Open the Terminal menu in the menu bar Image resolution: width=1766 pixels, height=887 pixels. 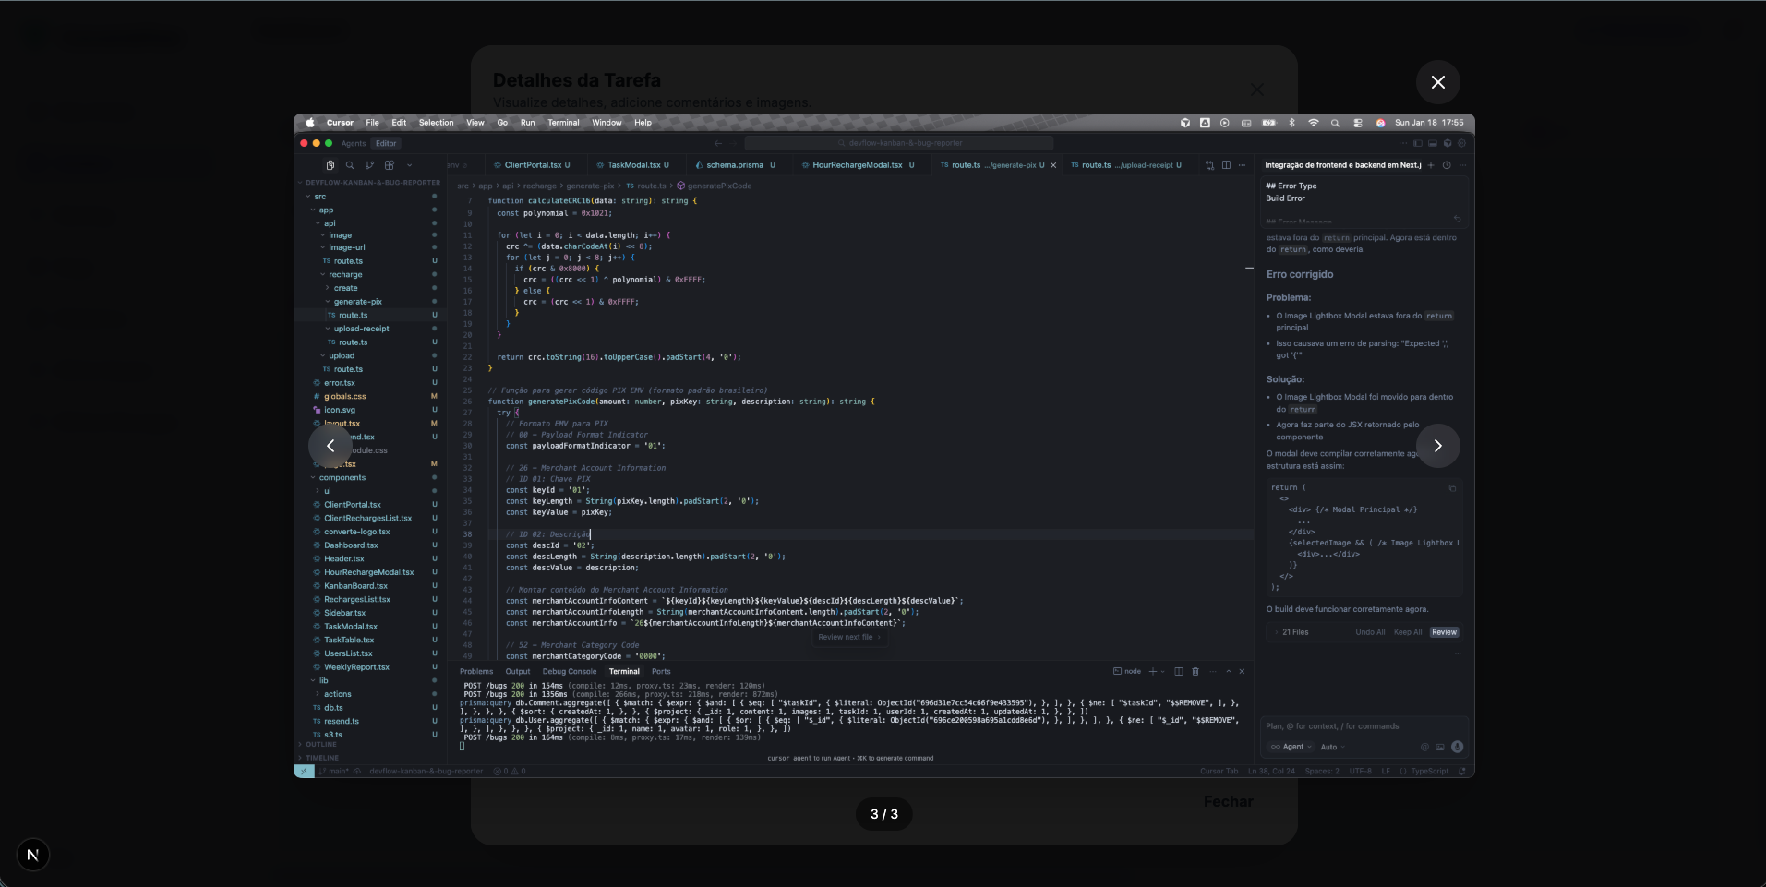561,122
